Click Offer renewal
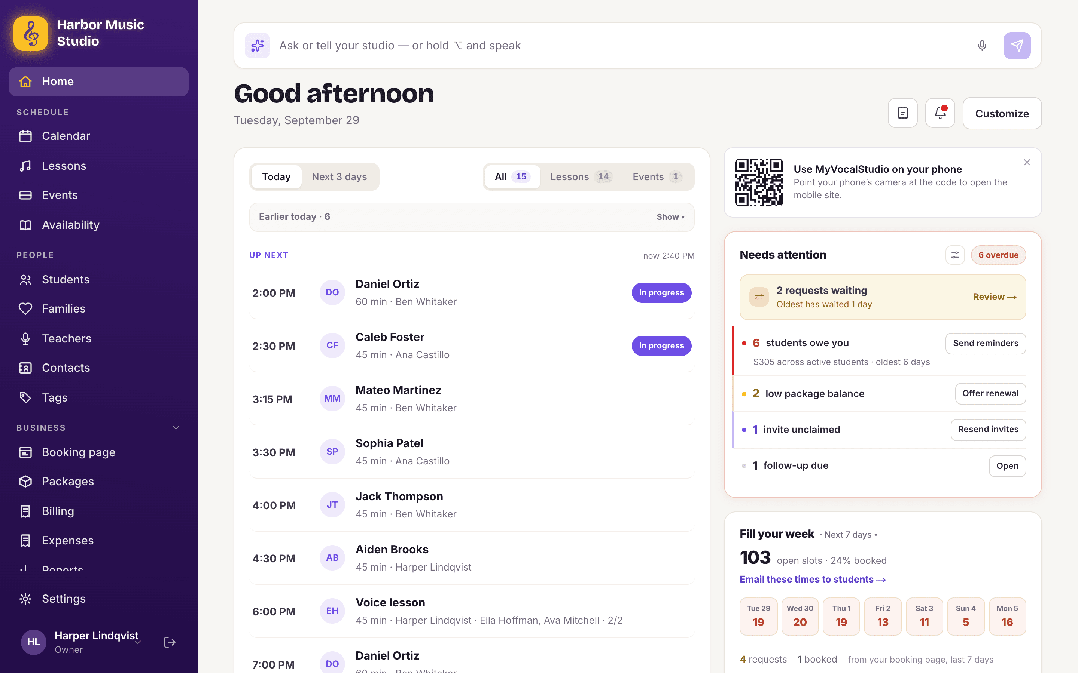The image size is (1078, 673). tap(990, 393)
